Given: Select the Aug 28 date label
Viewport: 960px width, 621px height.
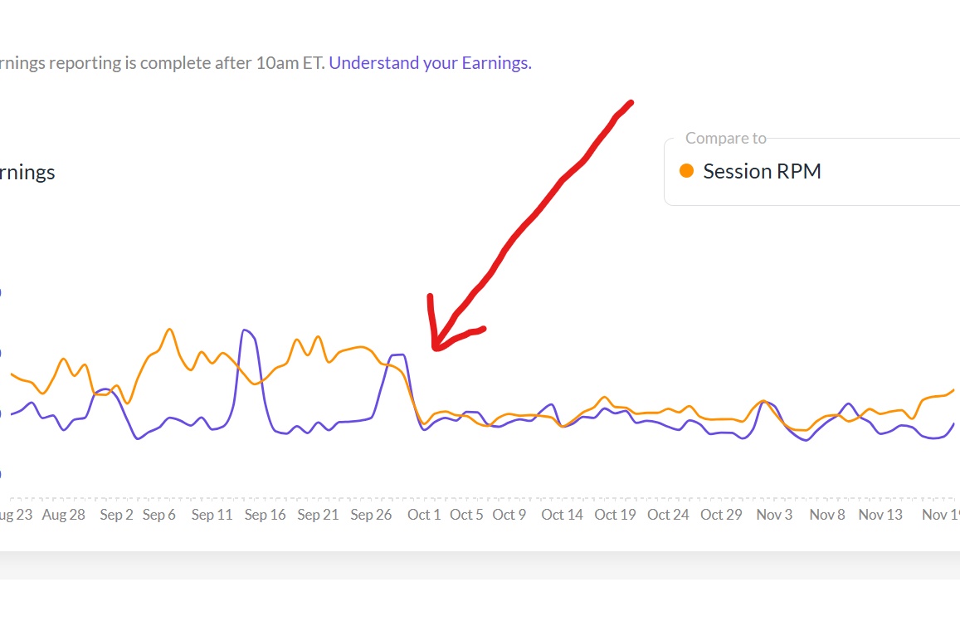Looking at the screenshot, I should pos(64,515).
